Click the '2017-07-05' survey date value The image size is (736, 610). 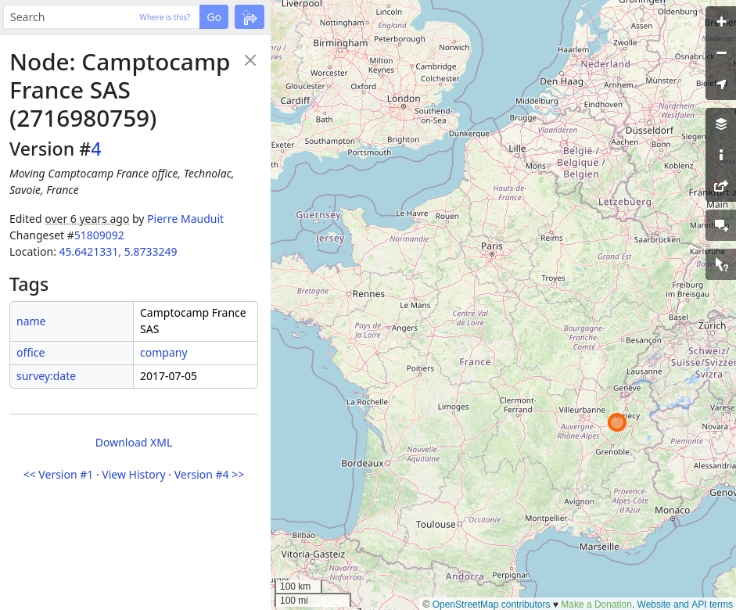[x=168, y=376]
